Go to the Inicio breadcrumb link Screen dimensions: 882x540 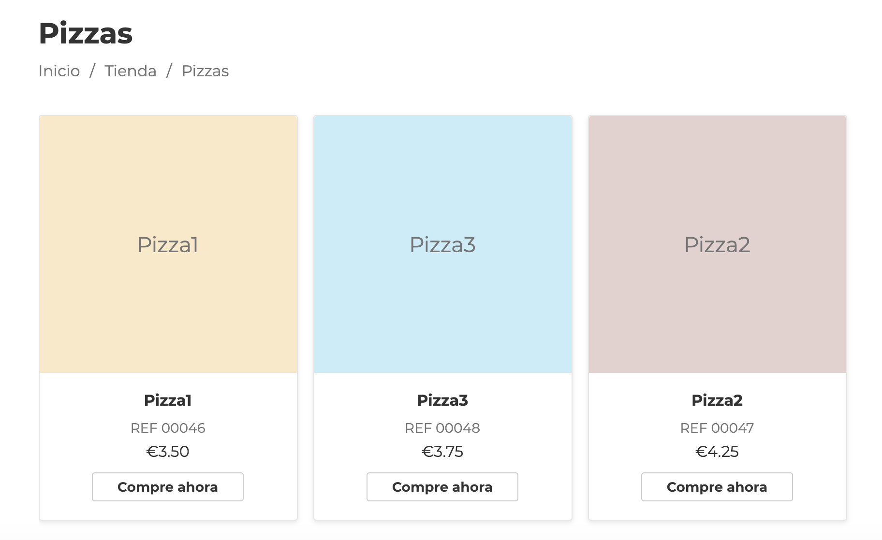59,71
